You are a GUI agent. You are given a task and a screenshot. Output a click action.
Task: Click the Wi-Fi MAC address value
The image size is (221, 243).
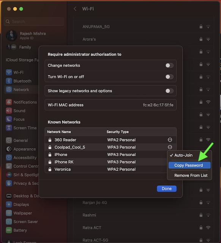click(158, 105)
